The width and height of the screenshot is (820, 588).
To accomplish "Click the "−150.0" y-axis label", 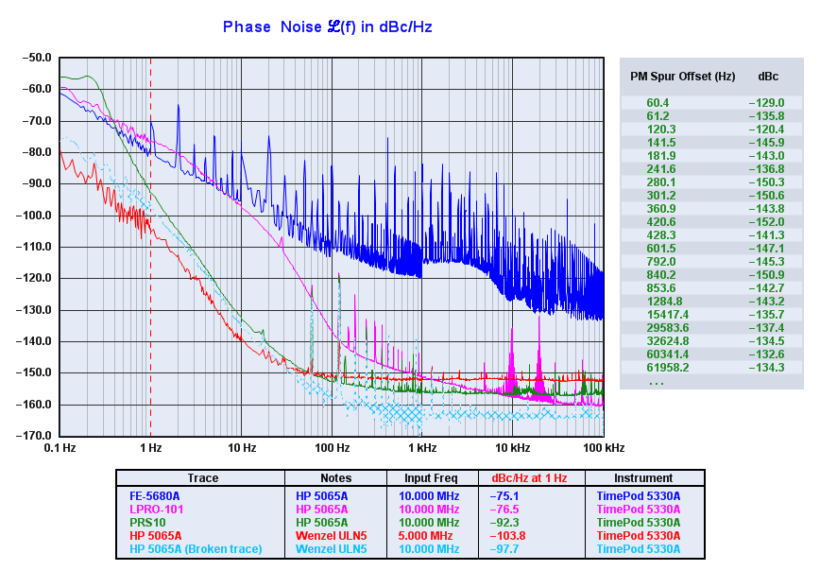I will click(x=34, y=372).
